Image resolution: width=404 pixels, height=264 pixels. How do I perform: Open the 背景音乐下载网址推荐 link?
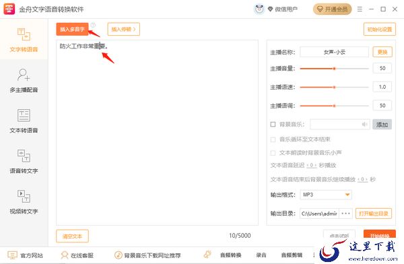click(x=152, y=255)
